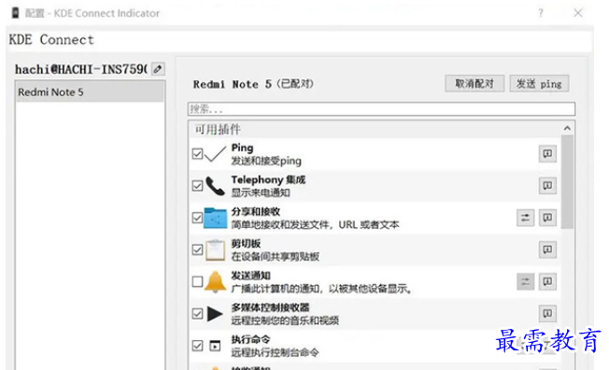Click the Telephony phone handset icon
The height and width of the screenshot is (370, 609).
pyautogui.click(x=215, y=186)
